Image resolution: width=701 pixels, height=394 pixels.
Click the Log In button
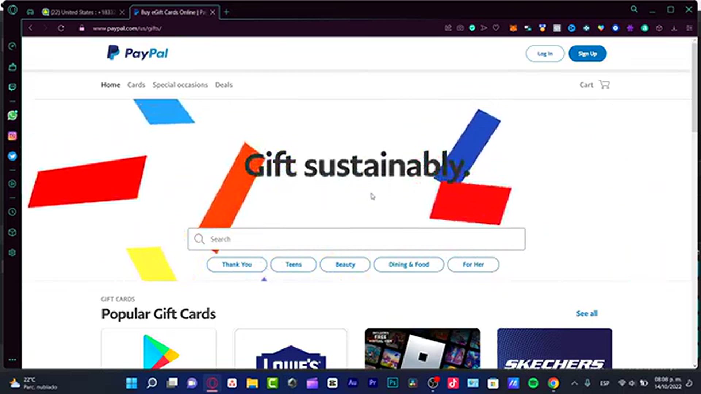point(545,54)
